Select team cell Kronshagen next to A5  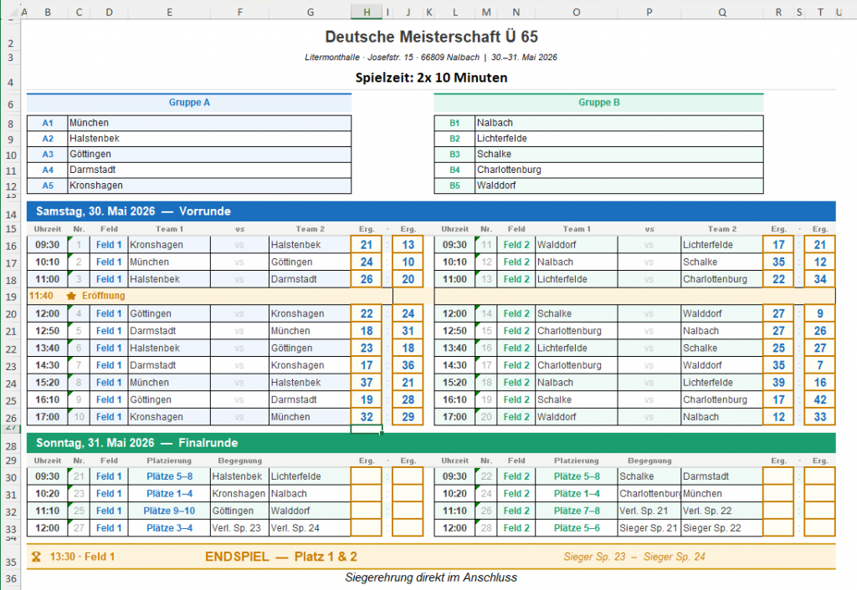coord(209,186)
